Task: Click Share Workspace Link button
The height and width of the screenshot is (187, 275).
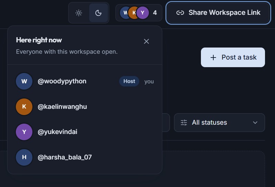Action: [x=218, y=13]
